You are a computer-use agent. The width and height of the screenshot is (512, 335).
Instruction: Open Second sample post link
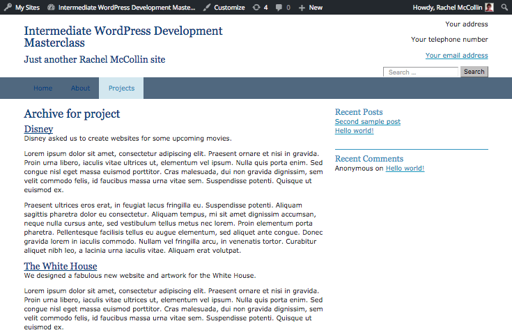[x=367, y=121]
